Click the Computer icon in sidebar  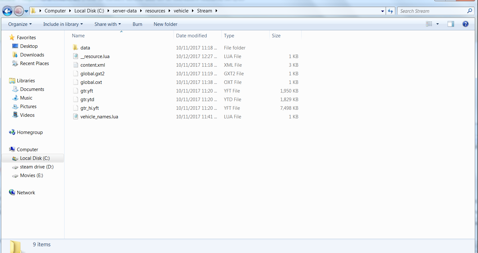(12, 149)
